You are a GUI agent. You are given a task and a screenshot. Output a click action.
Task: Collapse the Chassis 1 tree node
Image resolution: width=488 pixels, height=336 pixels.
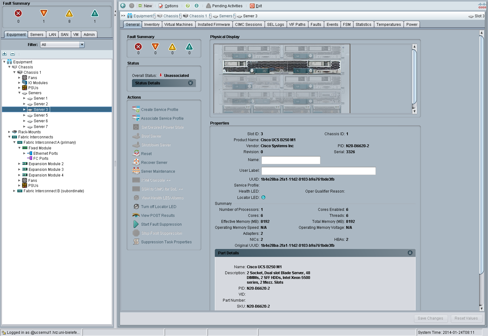[x=14, y=72]
